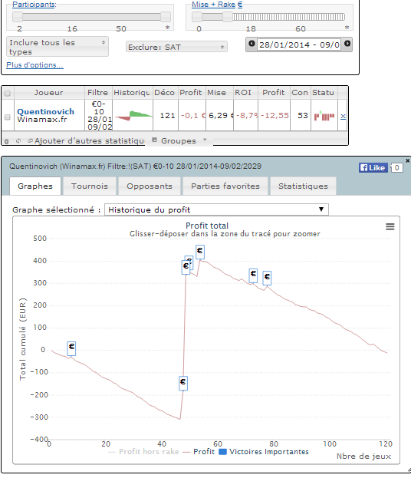Image resolution: width=411 pixels, height=478 pixels.
Task: Click the euro marker near game 72
Action: 253,275
